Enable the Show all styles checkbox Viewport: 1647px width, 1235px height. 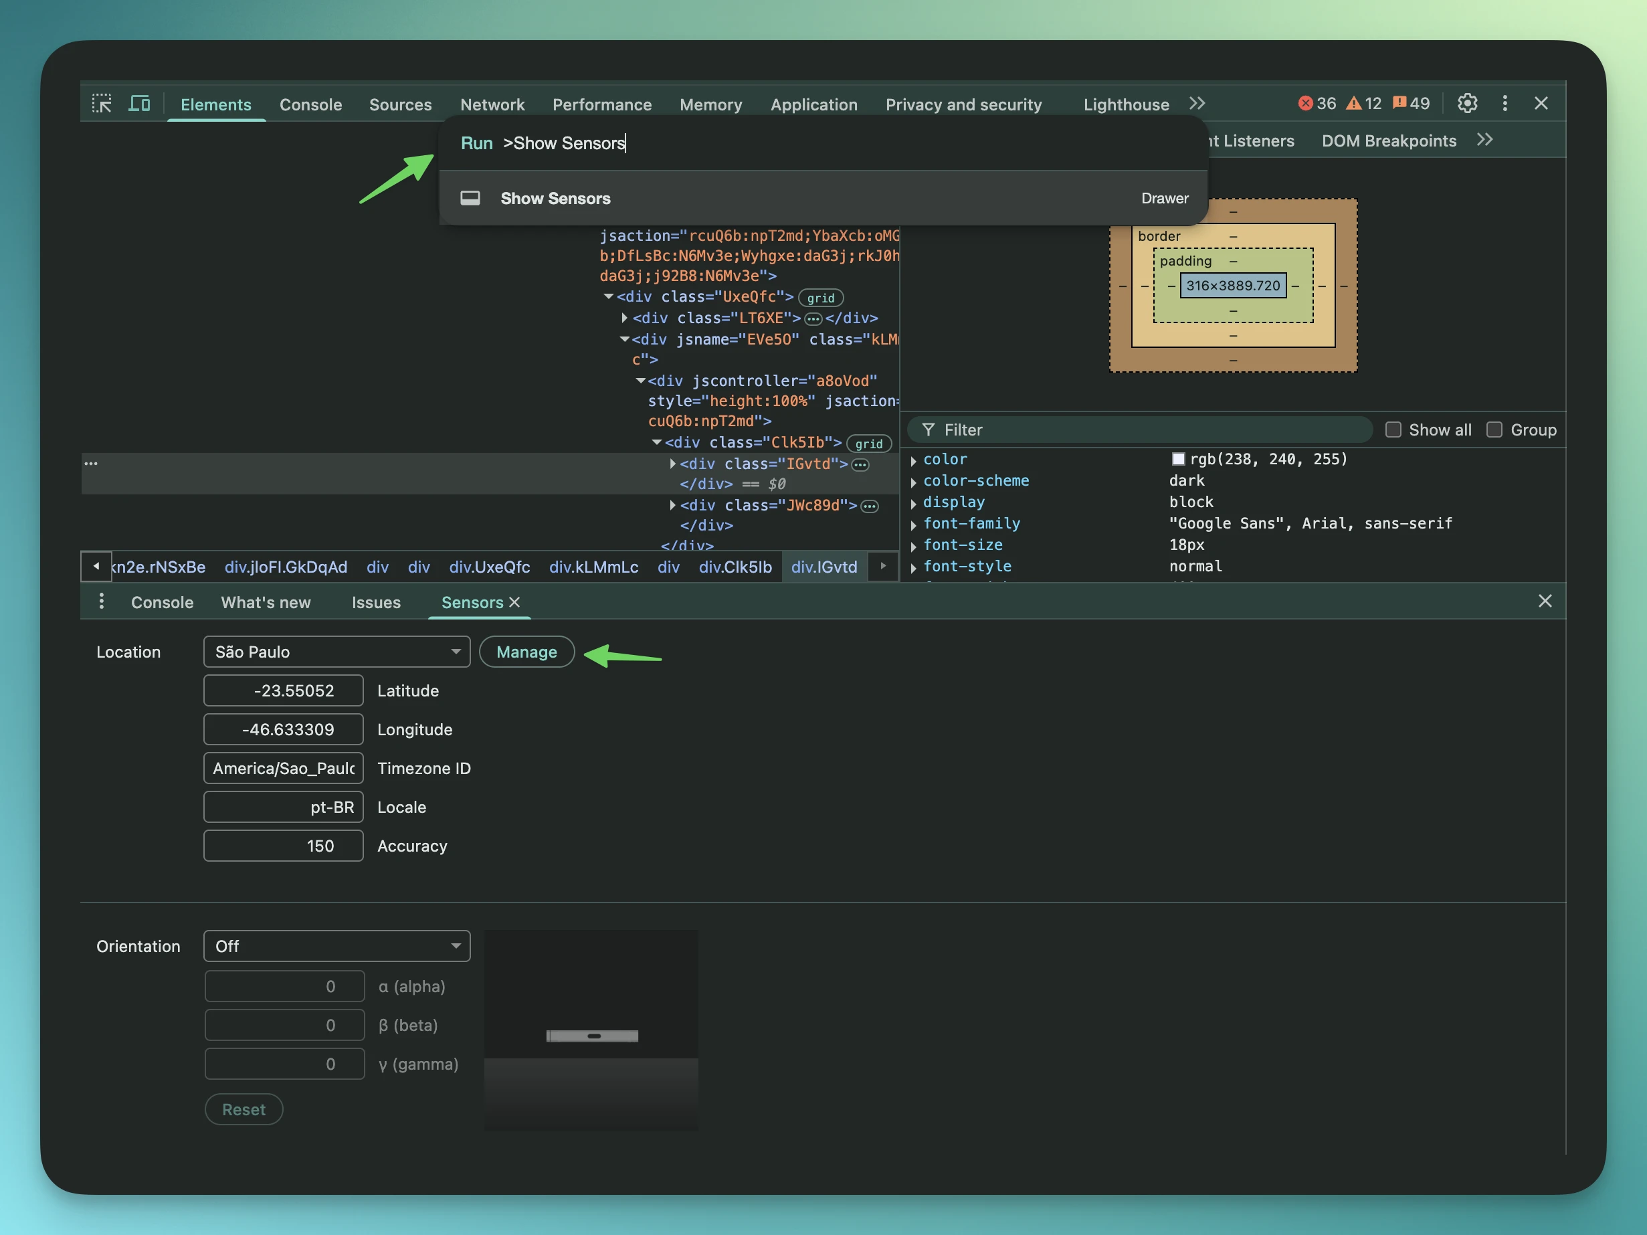click(x=1394, y=430)
